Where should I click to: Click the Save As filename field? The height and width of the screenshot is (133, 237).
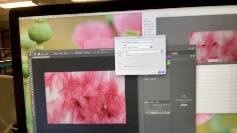pyautogui.click(x=140, y=42)
